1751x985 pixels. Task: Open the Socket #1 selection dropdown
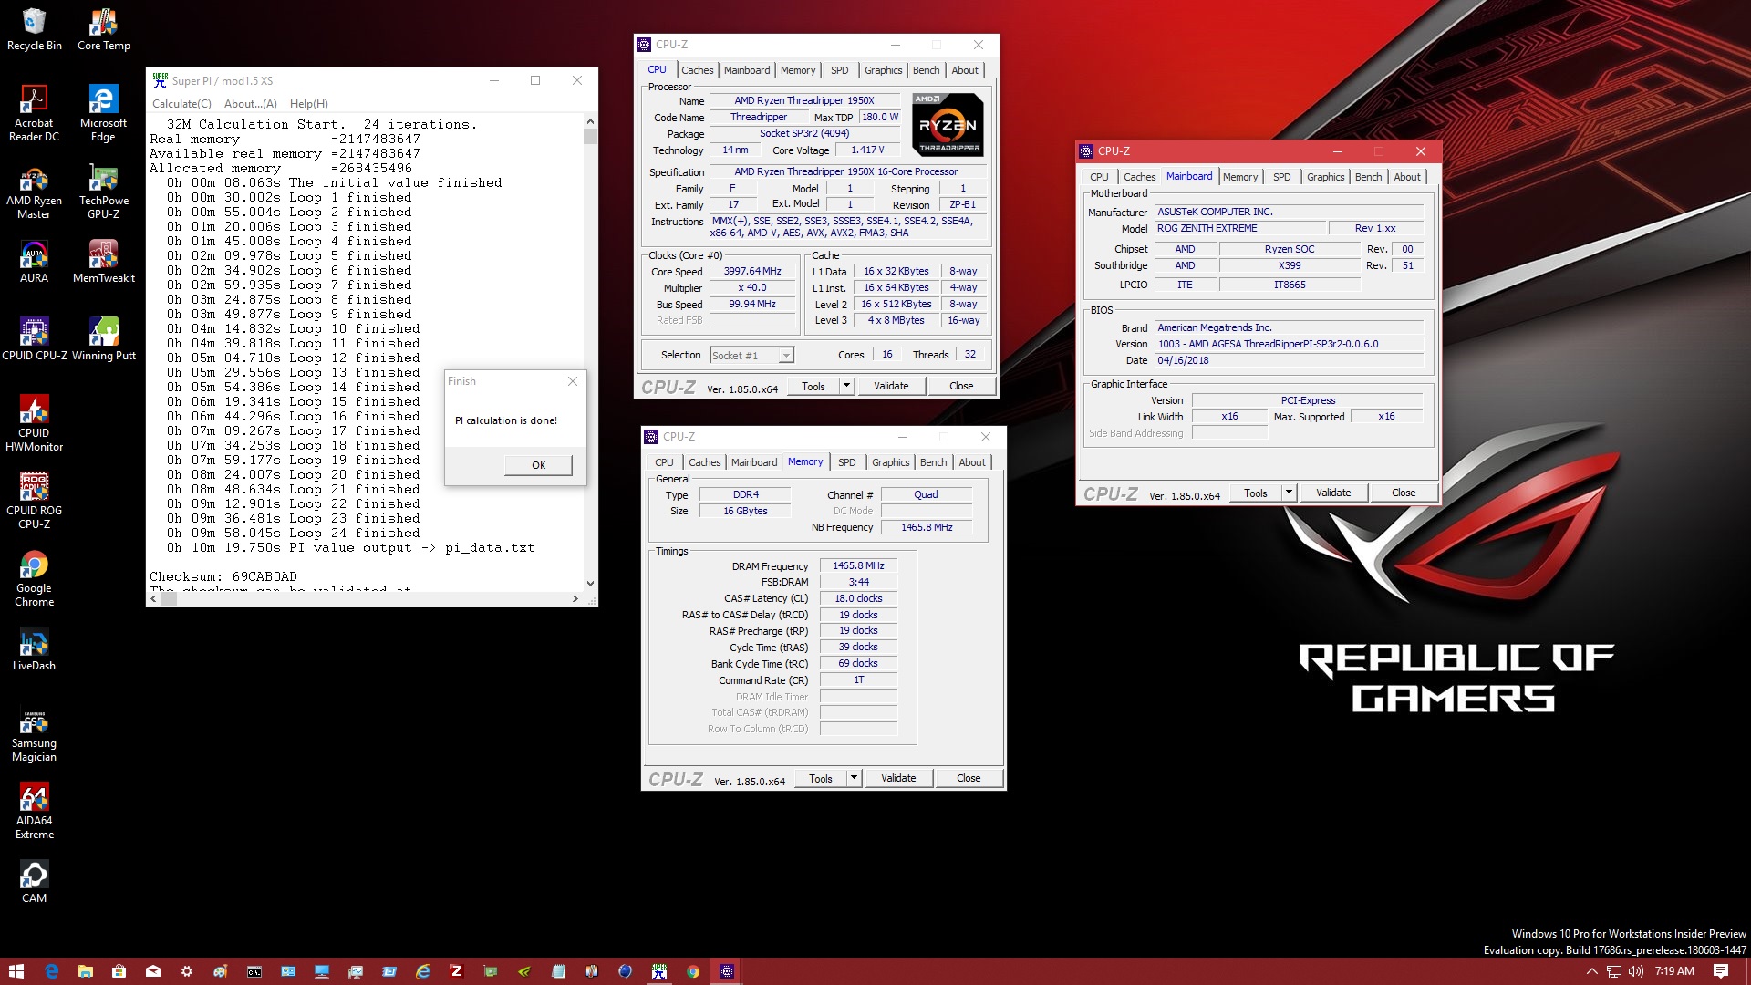point(751,356)
